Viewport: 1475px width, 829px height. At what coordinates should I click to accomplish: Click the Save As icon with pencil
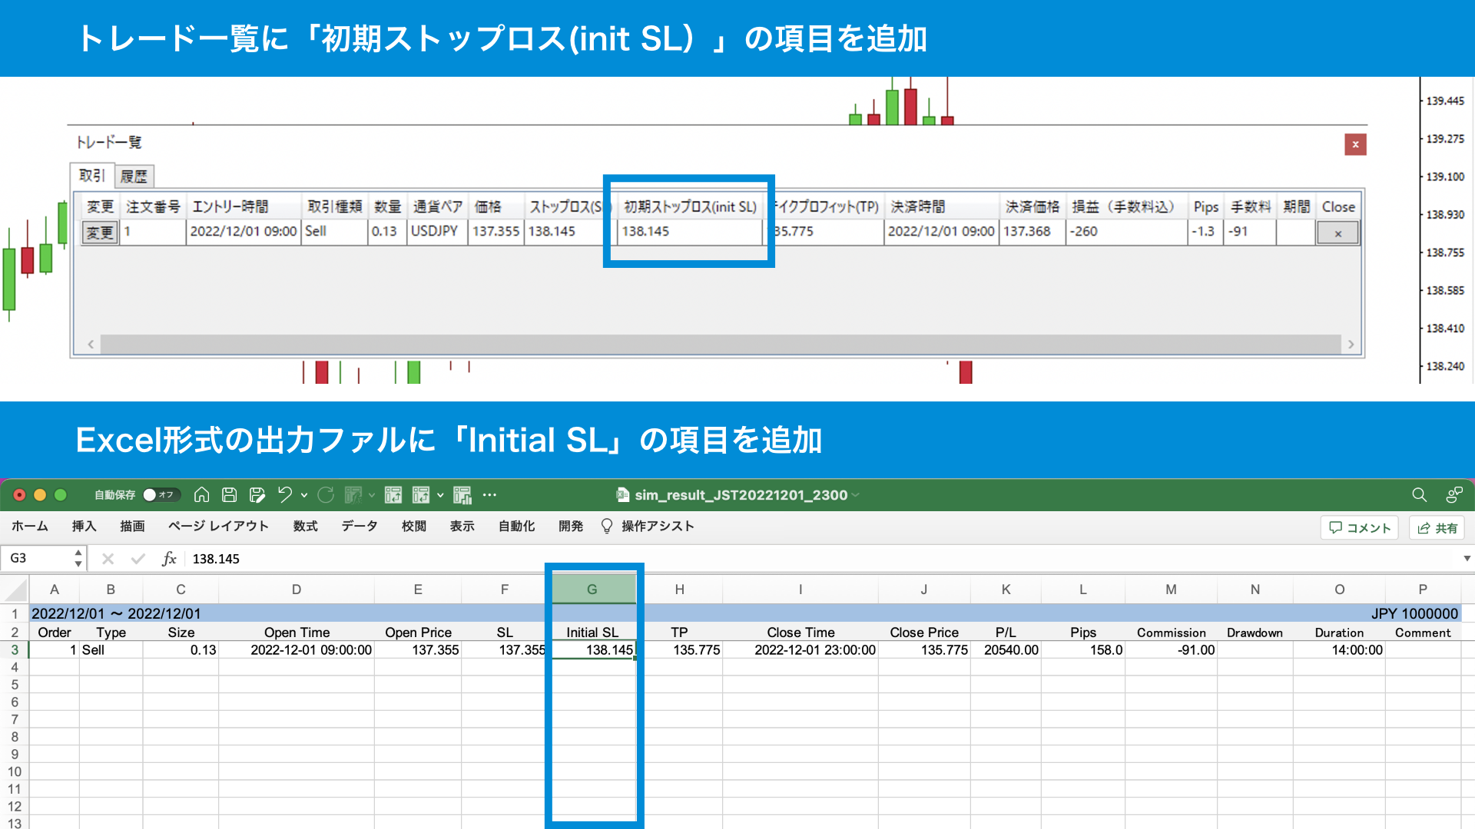pos(257,495)
